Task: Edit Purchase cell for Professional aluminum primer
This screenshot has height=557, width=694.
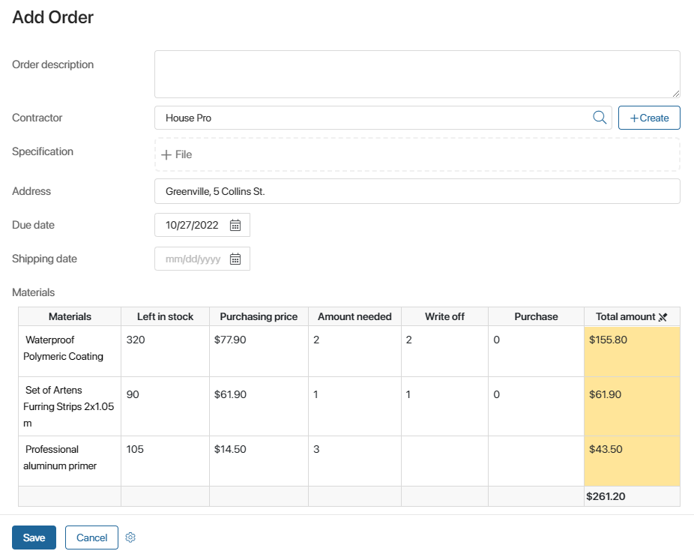Action: tap(535, 460)
